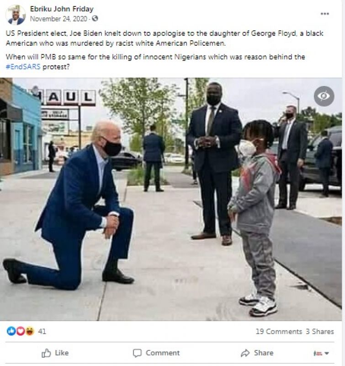View the 3 Shares list
Screen dimensions: 345x366
pyautogui.click(x=320, y=331)
